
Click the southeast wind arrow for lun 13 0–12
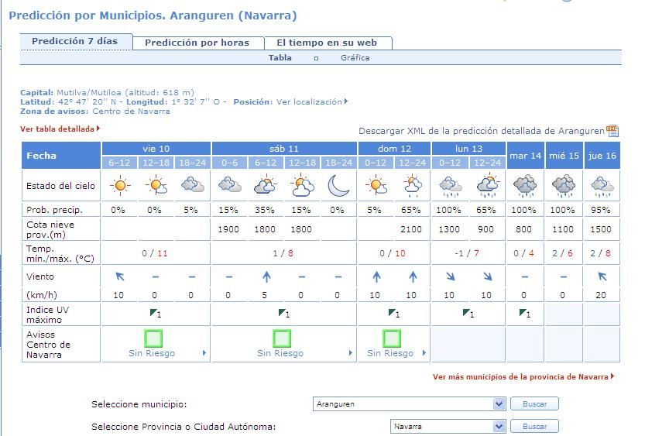[x=451, y=276]
